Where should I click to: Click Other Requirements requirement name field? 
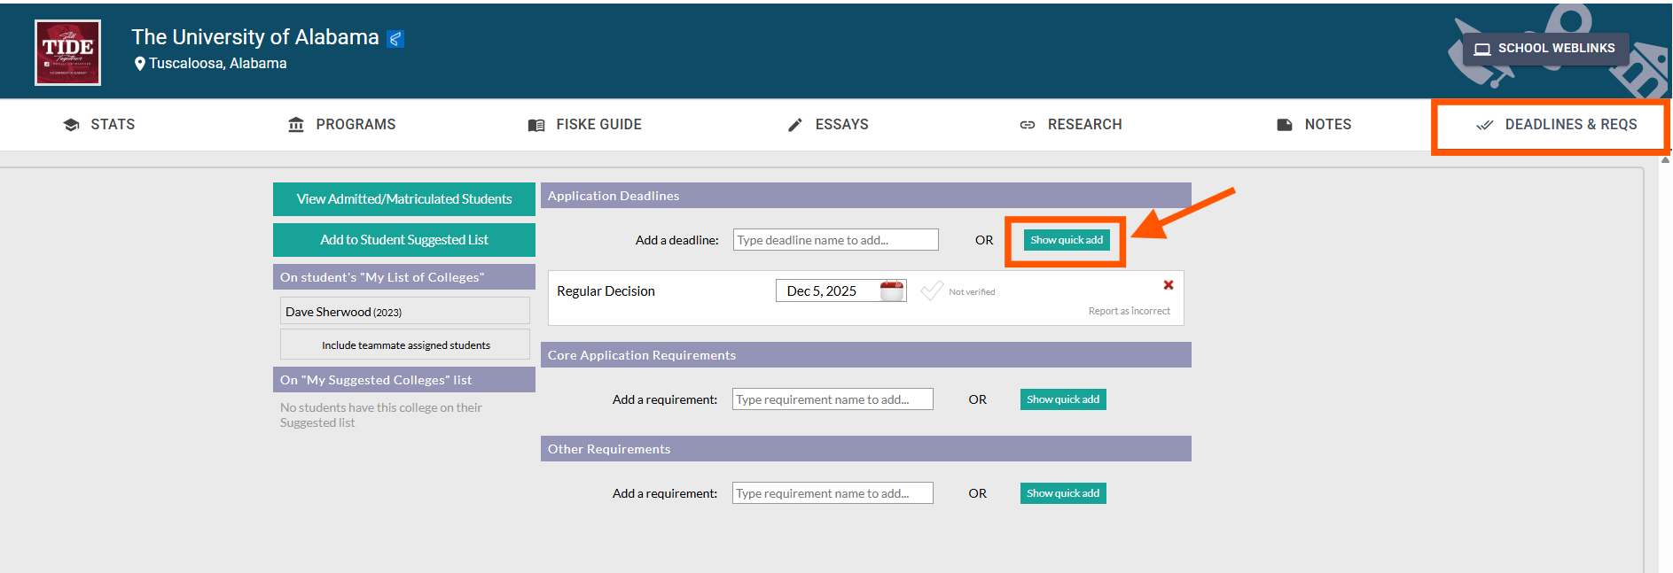point(833,493)
